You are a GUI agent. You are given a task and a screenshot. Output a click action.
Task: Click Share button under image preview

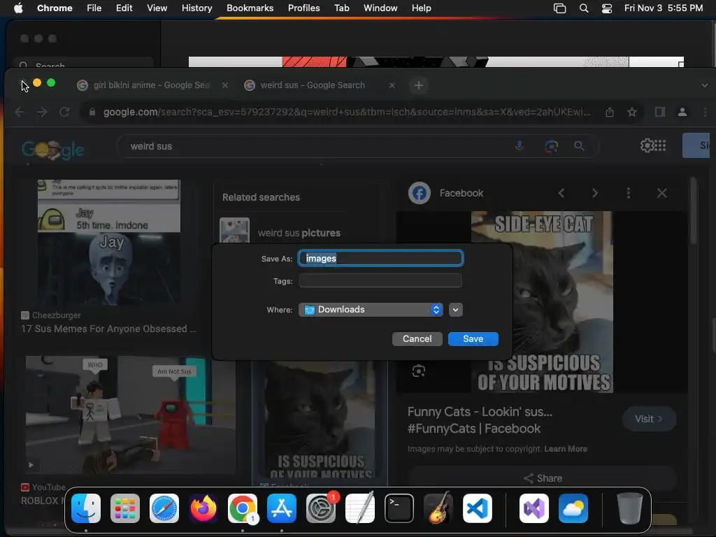click(543, 478)
